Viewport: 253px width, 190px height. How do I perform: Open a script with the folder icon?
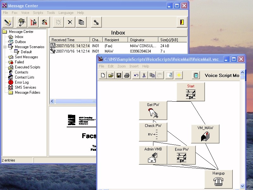point(111,75)
